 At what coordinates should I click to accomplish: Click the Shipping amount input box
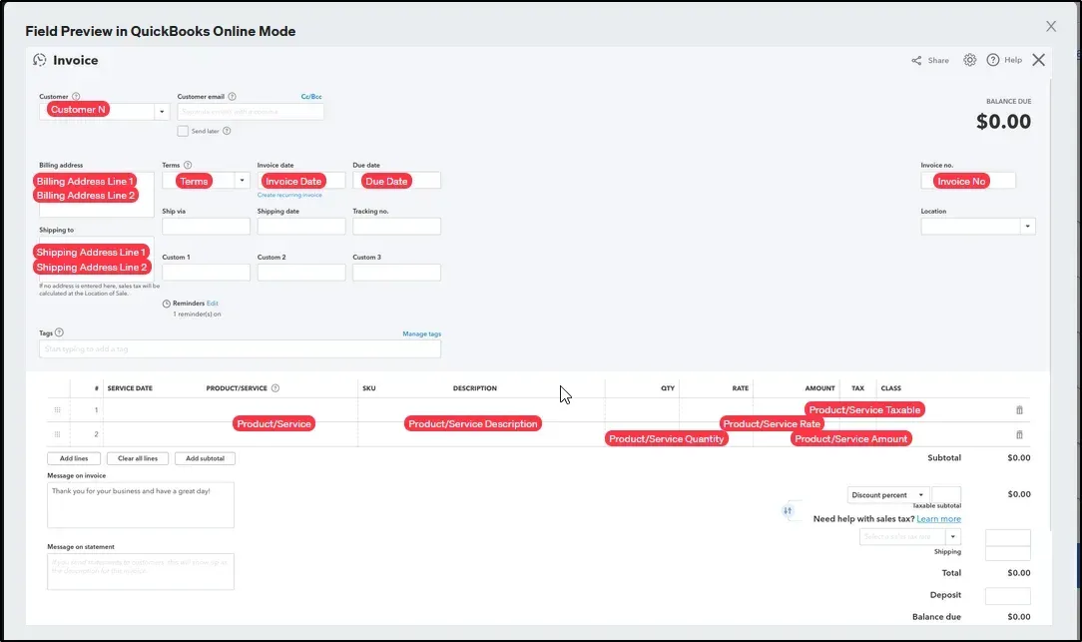(x=1008, y=553)
